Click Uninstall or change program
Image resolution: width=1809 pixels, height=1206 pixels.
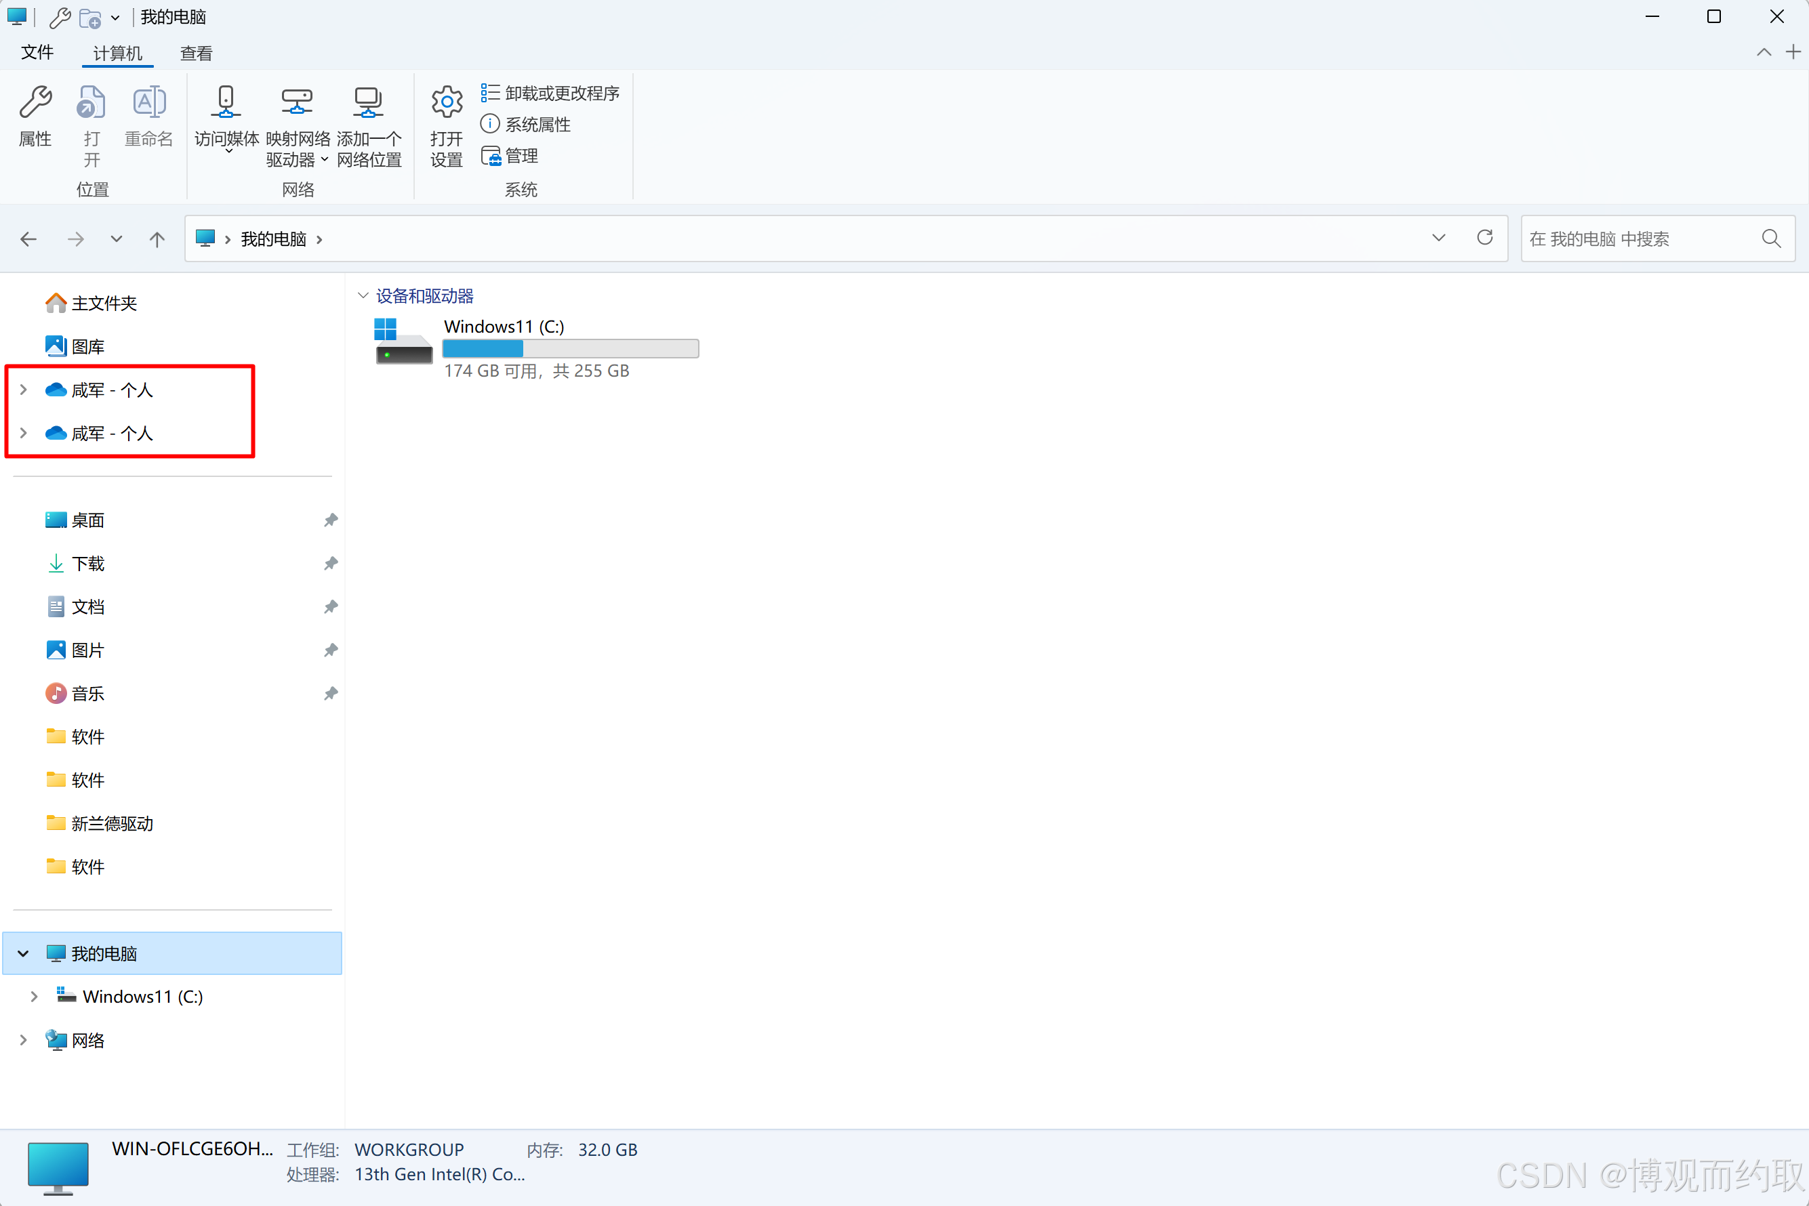point(551,93)
